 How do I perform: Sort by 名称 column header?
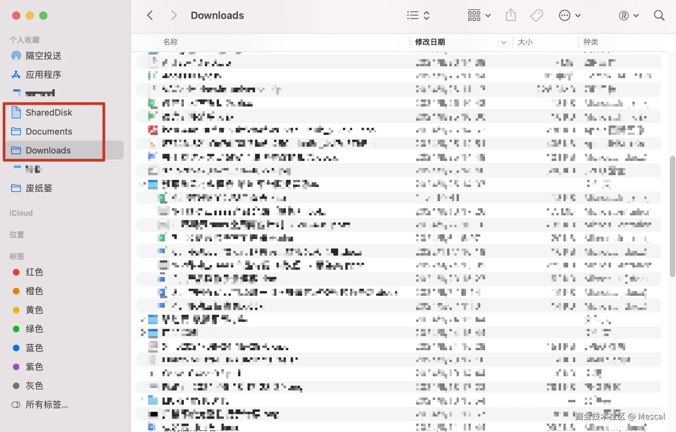tap(170, 42)
